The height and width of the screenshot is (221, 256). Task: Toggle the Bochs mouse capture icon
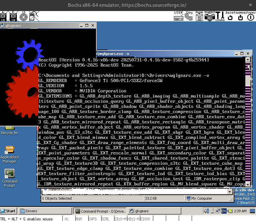point(34,16)
